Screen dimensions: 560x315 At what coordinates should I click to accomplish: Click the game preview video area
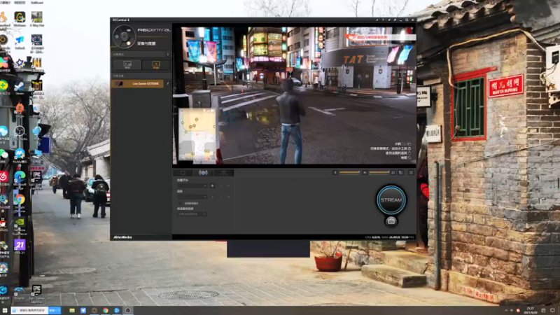tap(294, 95)
